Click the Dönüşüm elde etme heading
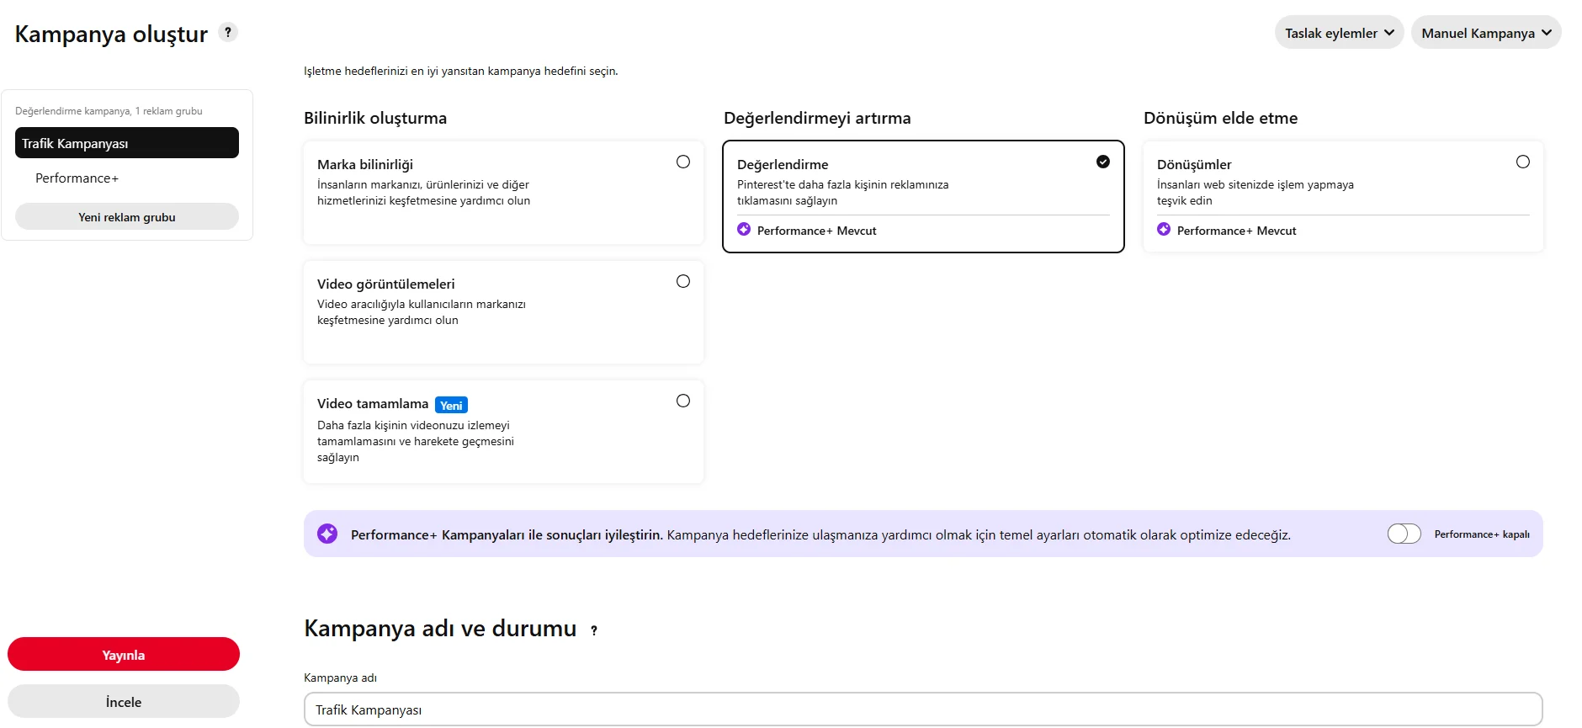The height and width of the screenshot is (728, 1582). click(x=1220, y=119)
